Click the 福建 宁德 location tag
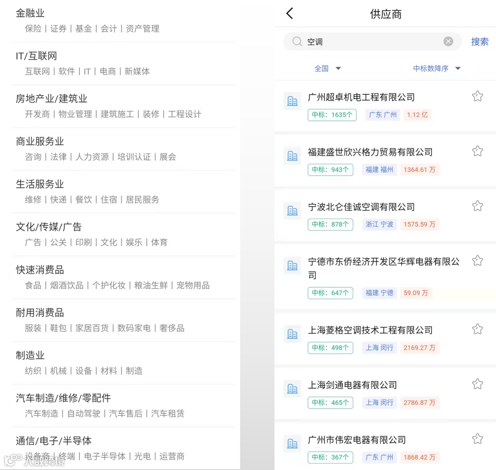 click(x=379, y=292)
